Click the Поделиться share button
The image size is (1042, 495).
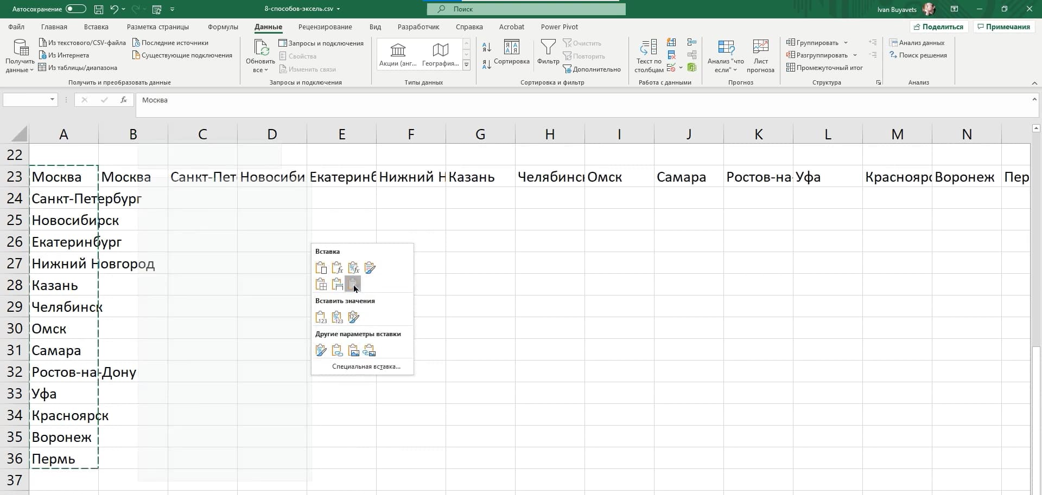938,27
